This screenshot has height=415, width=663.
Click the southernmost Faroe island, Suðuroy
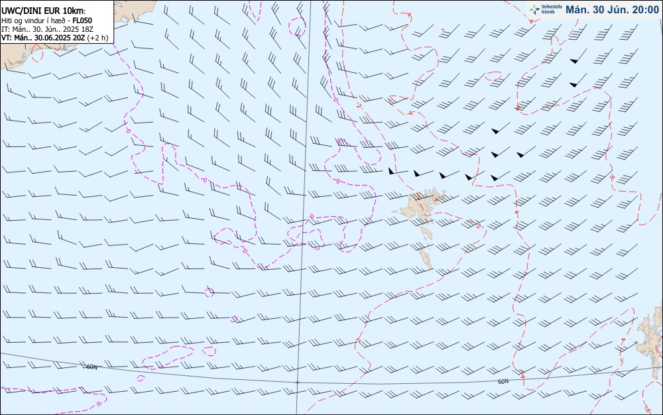pos(426,258)
